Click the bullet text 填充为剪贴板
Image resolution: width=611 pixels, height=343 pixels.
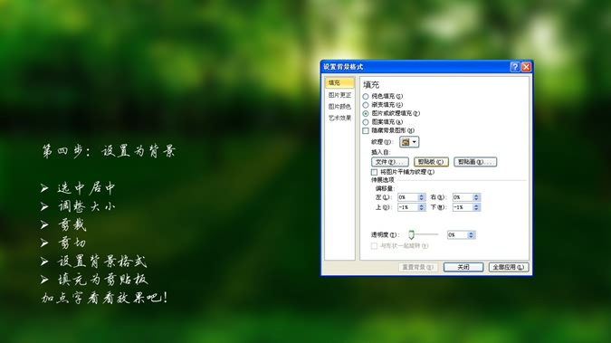(x=103, y=279)
